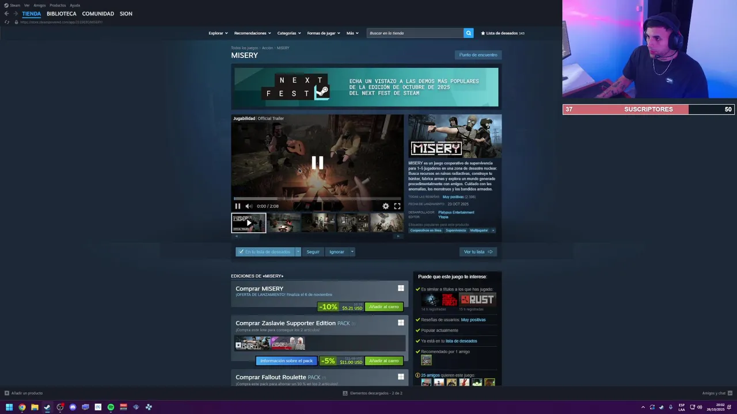Go forward with Steam forward arrow
This screenshot has width=737, height=414.
[15, 13]
